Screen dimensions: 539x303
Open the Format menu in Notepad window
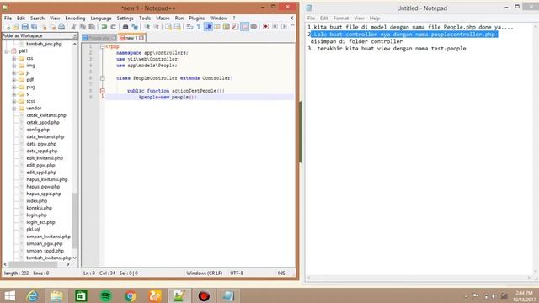340,19
